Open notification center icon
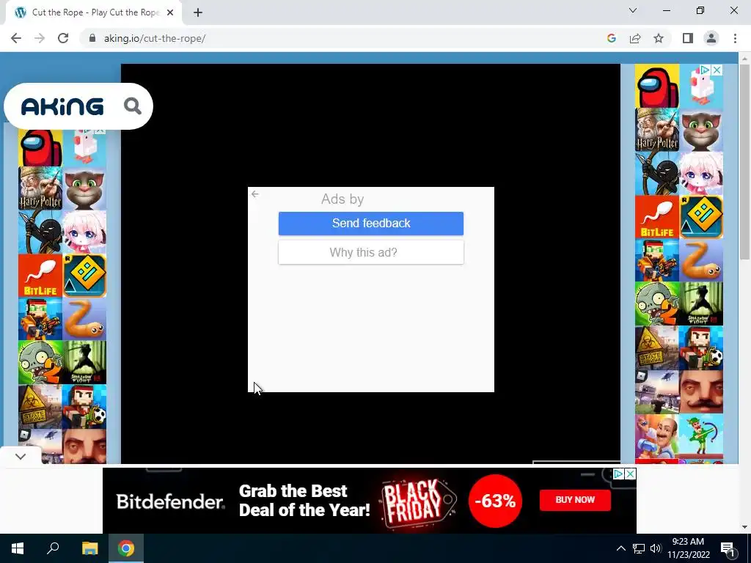Image resolution: width=751 pixels, height=563 pixels. tap(728, 548)
